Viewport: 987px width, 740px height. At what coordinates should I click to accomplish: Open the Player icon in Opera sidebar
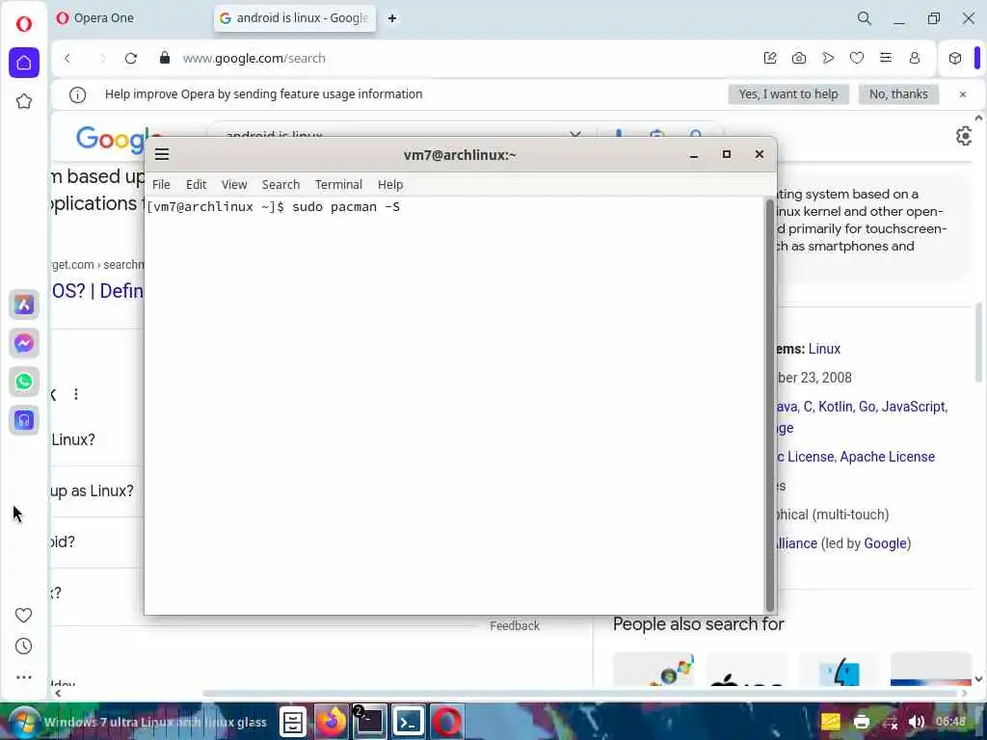click(24, 420)
